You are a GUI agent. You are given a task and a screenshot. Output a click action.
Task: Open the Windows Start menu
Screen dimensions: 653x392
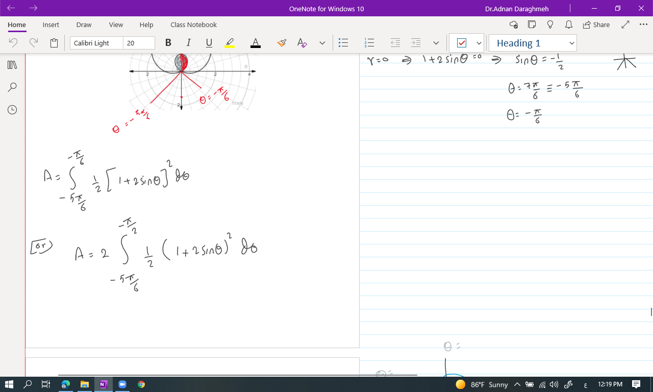point(9,384)
